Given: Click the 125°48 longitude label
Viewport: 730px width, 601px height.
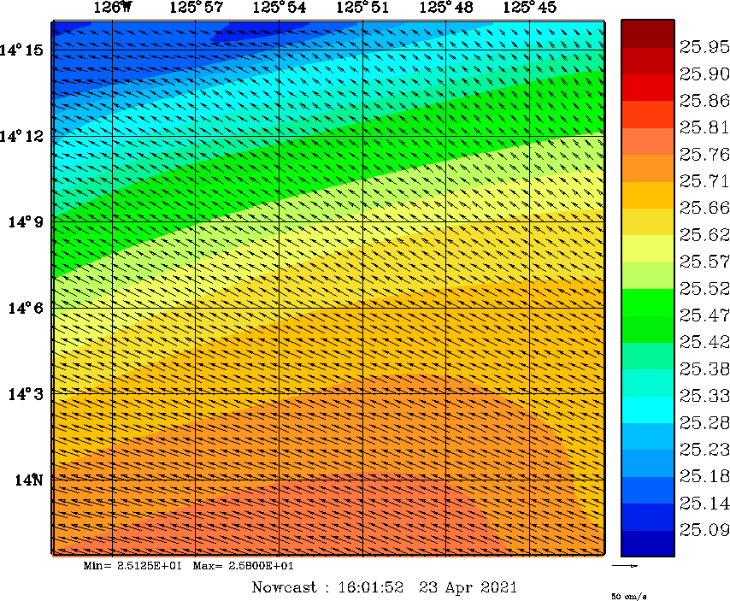Looking at the screenshot, I should click(x=446, y=7).
